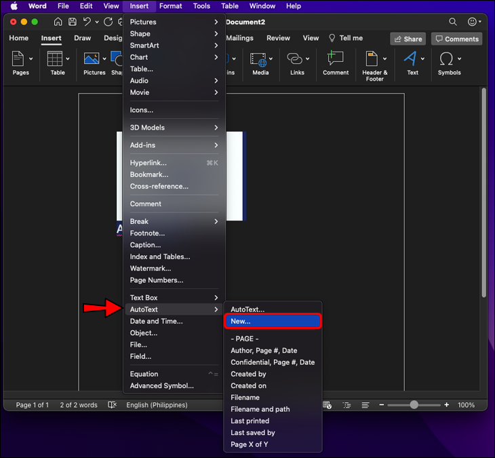
Task: Insert 'Filename and path' AutoText entry
Action: pyautogui.click(x=273, y=409)
